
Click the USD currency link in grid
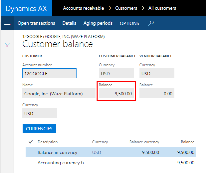97,152
